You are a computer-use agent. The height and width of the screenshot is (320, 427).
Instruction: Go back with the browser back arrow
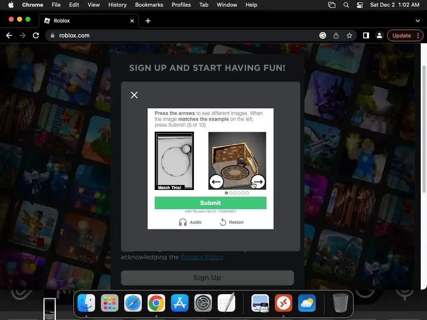(x=9, y=36)
